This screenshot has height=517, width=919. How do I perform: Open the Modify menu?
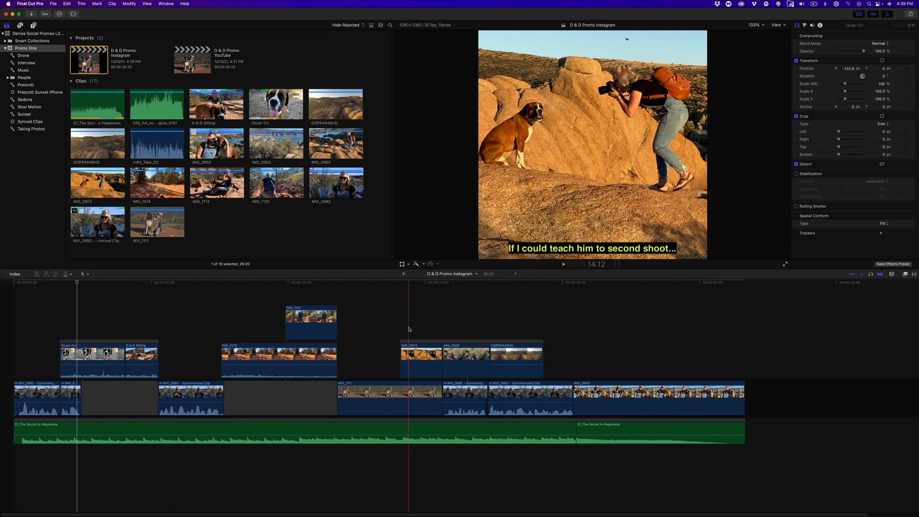click(x=129, y=3)
